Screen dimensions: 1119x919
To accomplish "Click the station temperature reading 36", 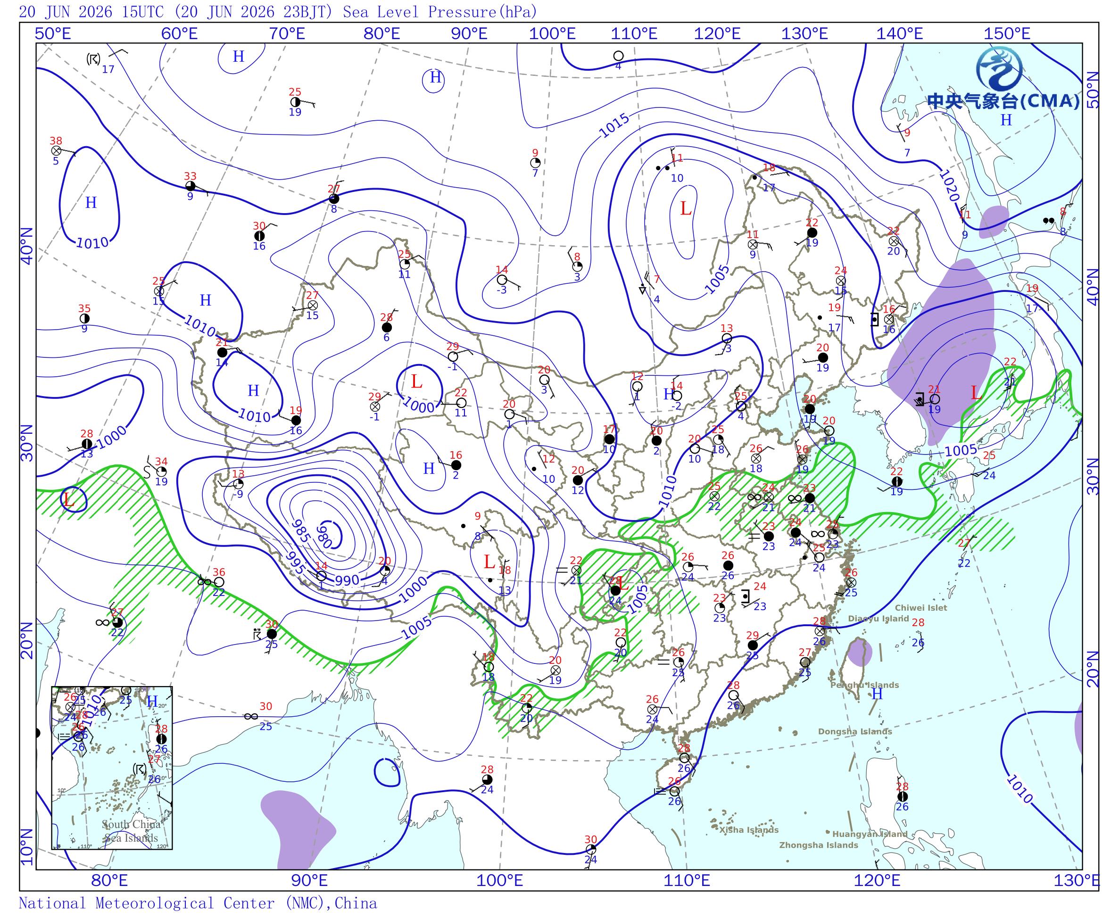I will [x=219, y=572].
